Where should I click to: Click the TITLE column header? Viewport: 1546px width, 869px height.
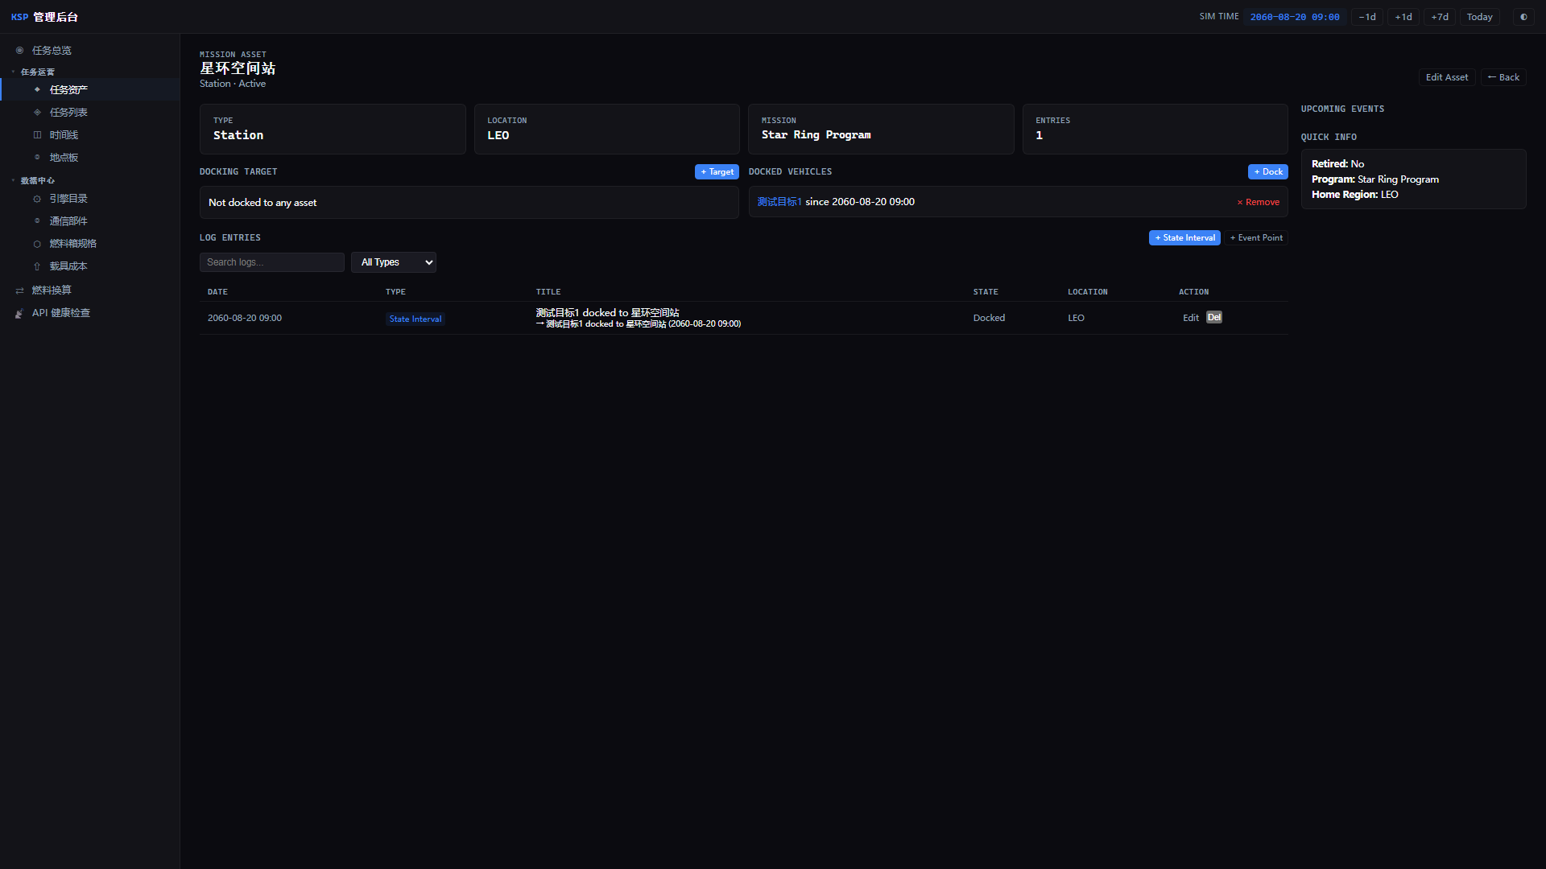(x=548, y=292)
